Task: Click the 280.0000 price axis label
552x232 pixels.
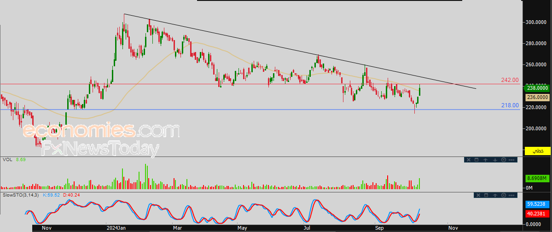Action: coord(537,43)
